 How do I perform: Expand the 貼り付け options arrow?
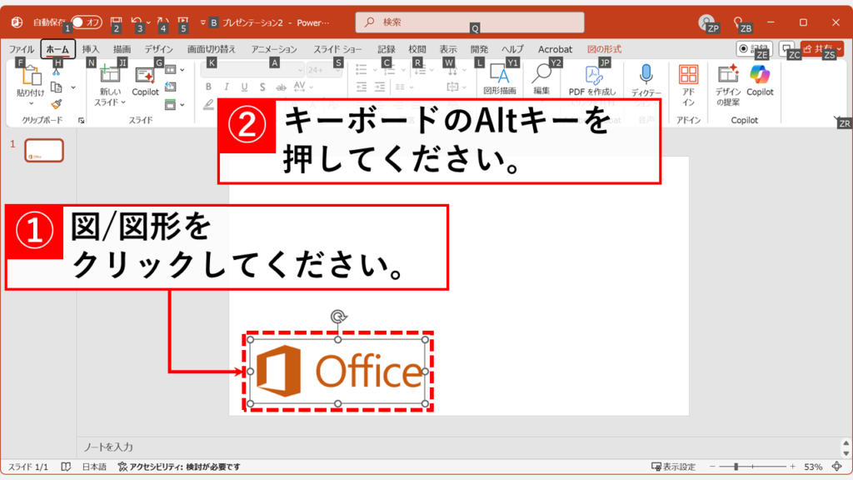pyautogui.click(x=31, y=102)
